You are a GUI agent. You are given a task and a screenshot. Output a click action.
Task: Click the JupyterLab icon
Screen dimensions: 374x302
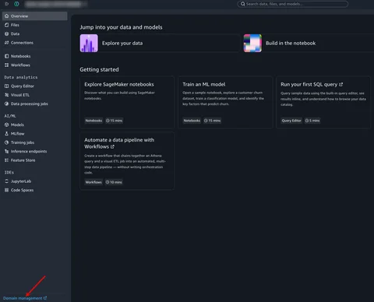pos(7,181)
